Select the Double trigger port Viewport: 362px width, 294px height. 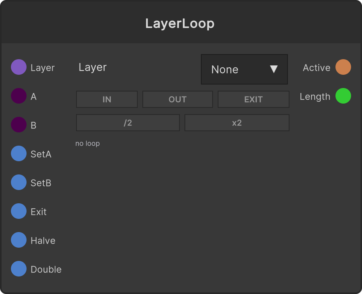tap(19, 269)
